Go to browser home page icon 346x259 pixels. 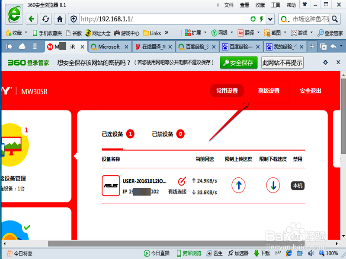tap(60, 19)
